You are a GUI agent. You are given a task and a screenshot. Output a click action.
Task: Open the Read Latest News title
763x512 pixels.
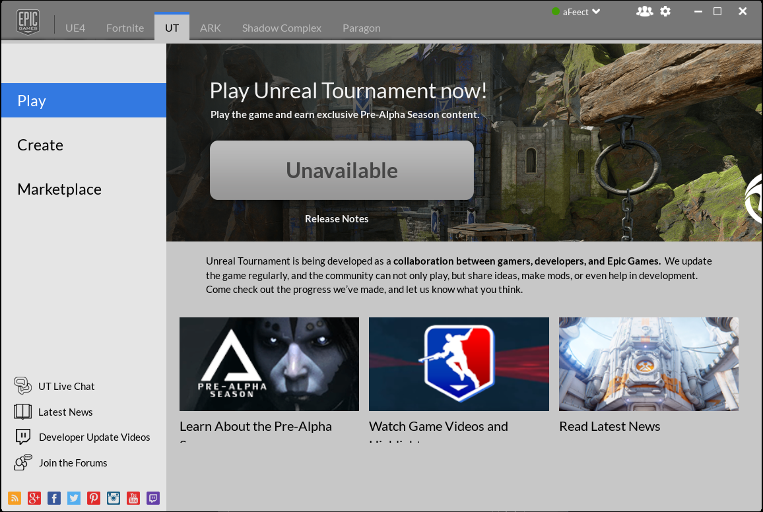610,426
